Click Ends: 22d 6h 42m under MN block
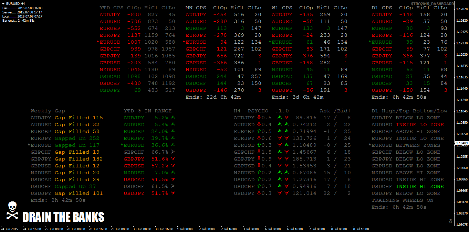 [213, 97]
